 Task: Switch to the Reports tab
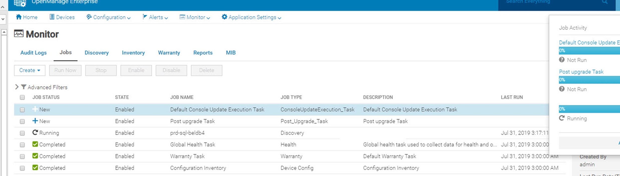click(x=203, y=53)
